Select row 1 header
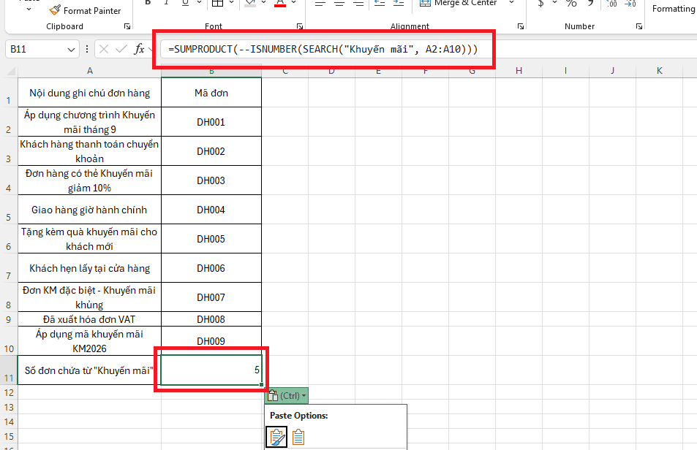Image resolution: width=697 pixels, height=450 pixels. coord(9,92)
